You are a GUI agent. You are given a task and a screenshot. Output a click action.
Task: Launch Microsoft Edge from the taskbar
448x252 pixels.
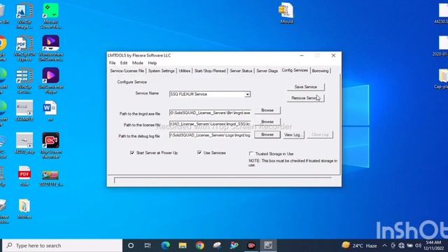tap(165, 246)
